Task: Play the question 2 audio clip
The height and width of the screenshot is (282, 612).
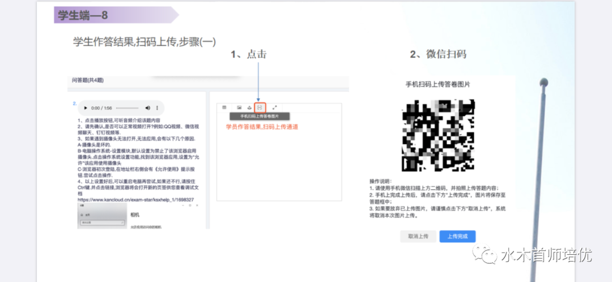Action: pos(86,108)
